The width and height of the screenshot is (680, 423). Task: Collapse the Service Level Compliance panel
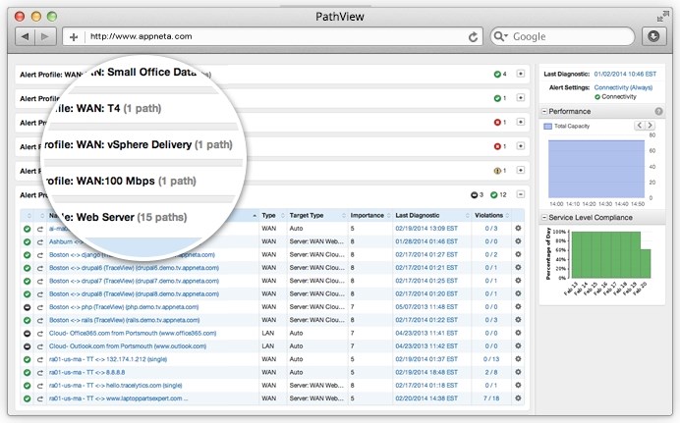(545, 218)
